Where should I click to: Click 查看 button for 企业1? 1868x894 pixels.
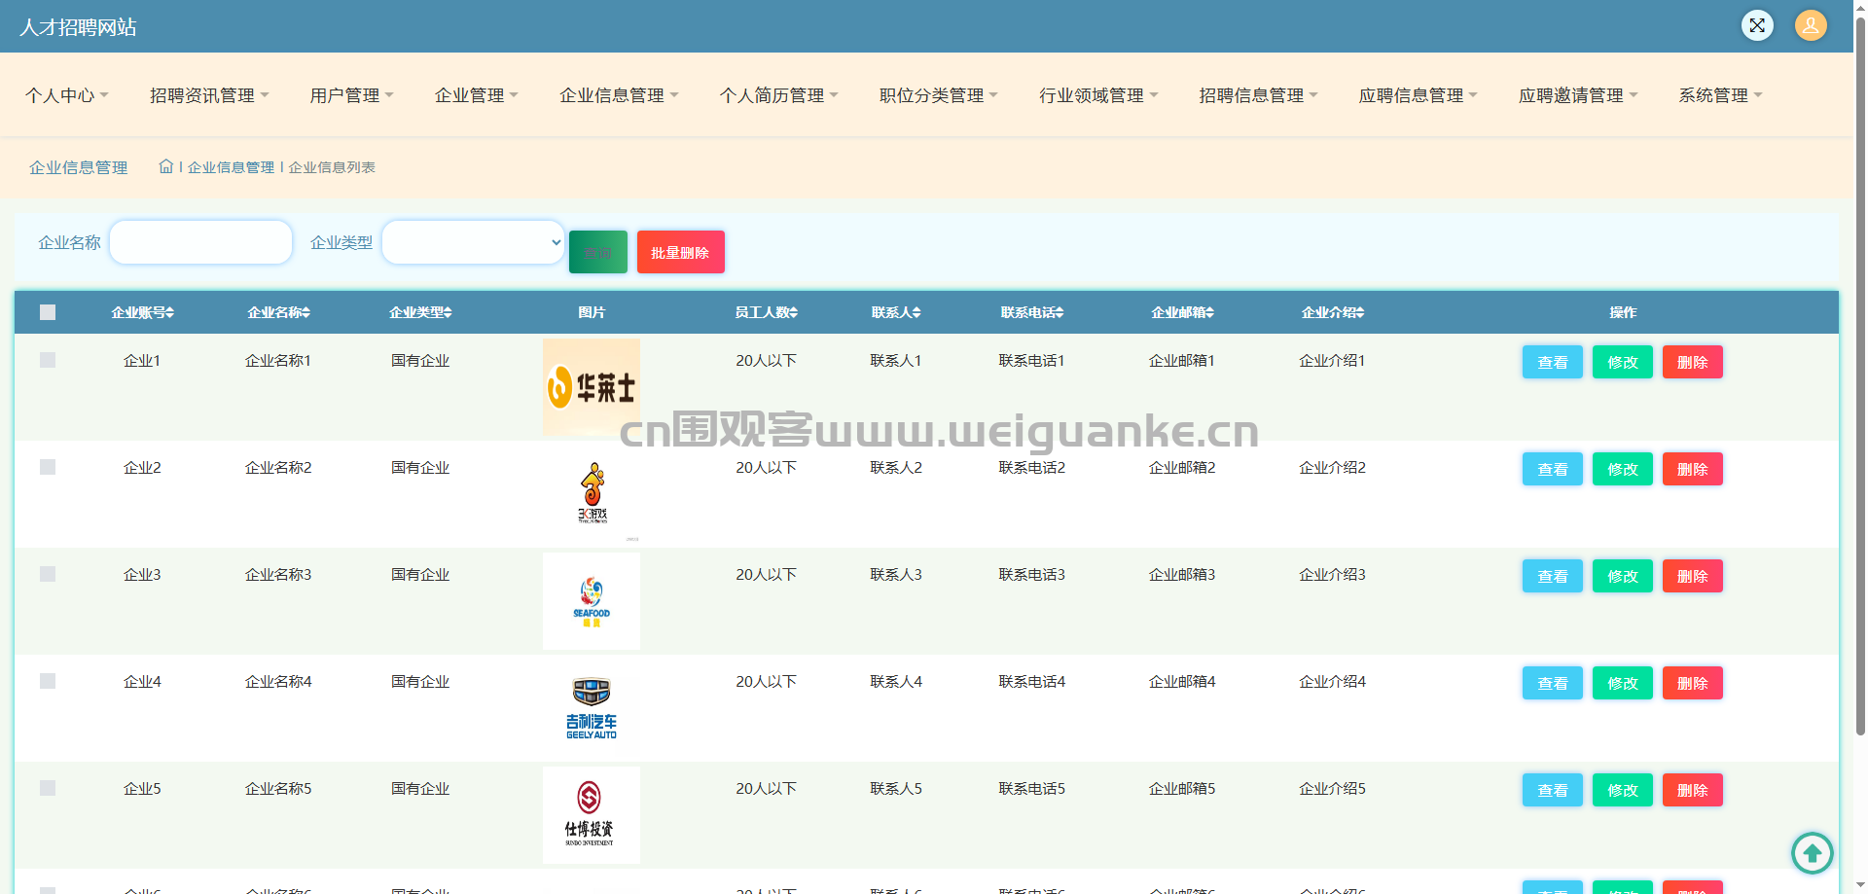click(x=1553, y=362)
